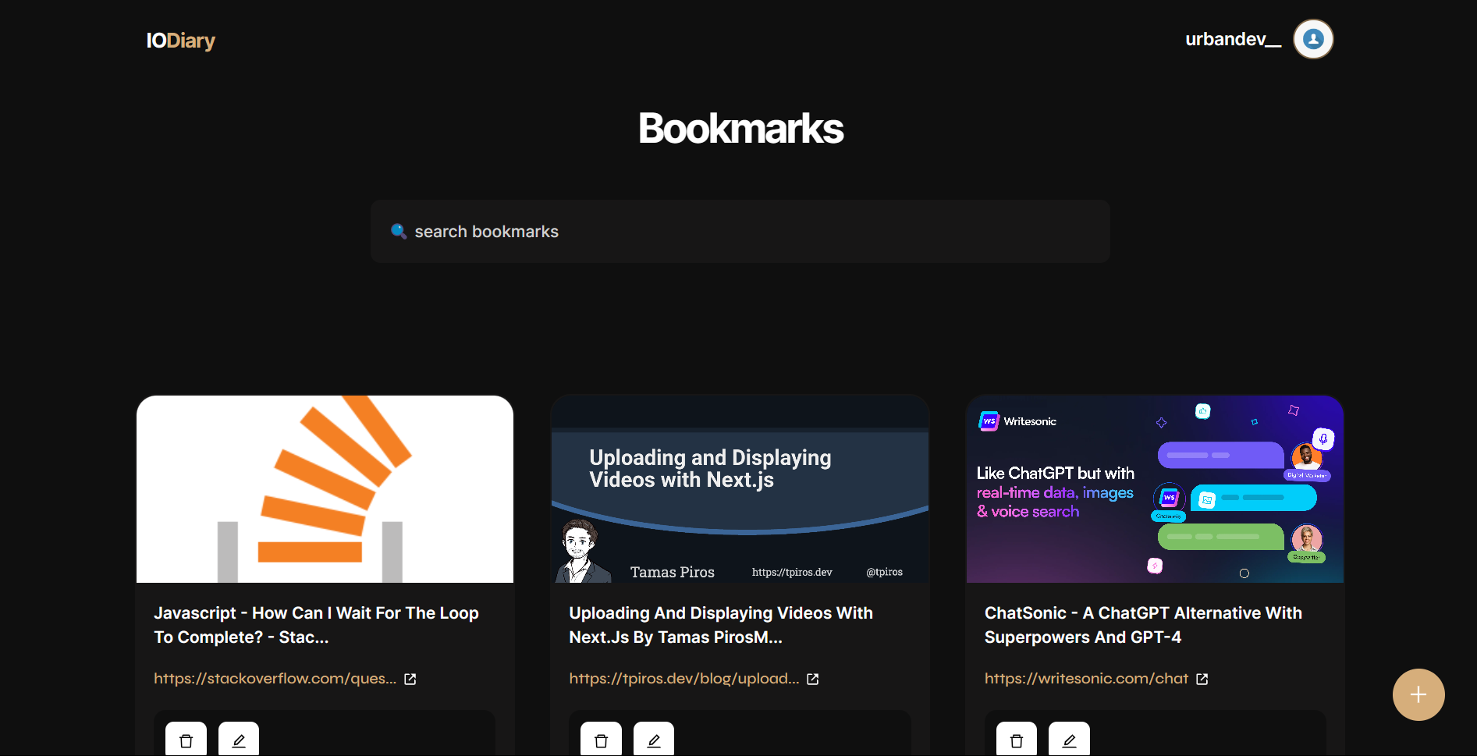The height and width of the screenshot is (756, 1477).
Task: Add a new bookmark with plus button
Action: (x=1418, y=694)
